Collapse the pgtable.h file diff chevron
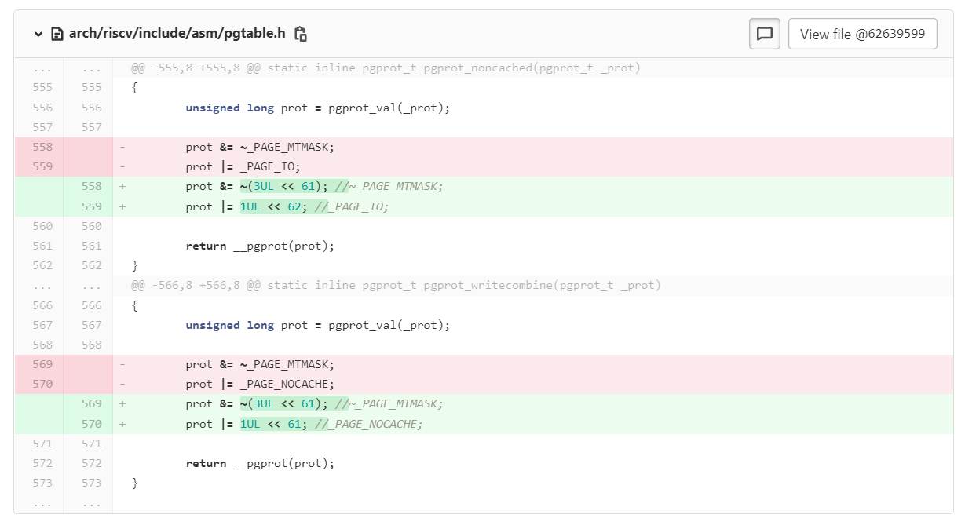 [38, 34]
